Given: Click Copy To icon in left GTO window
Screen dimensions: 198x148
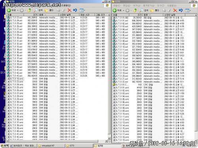Looking at the screenshot, I should pos(64,10).
